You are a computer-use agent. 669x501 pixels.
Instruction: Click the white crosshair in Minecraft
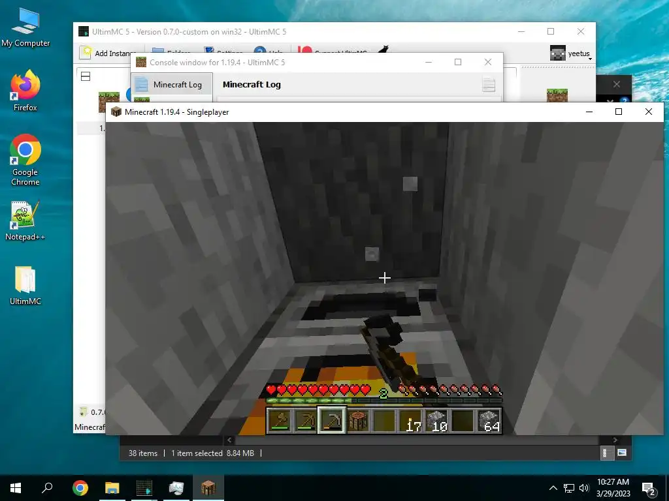[x=384, y=278]
